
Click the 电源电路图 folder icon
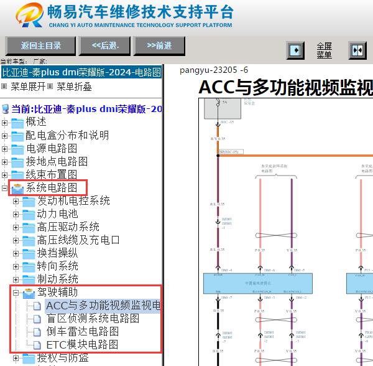pyautogui.click(x=17, y=149)
